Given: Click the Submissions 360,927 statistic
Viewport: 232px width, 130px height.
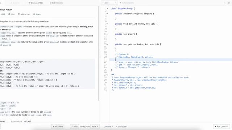Looking at the screenshot, I should point(21,121).
